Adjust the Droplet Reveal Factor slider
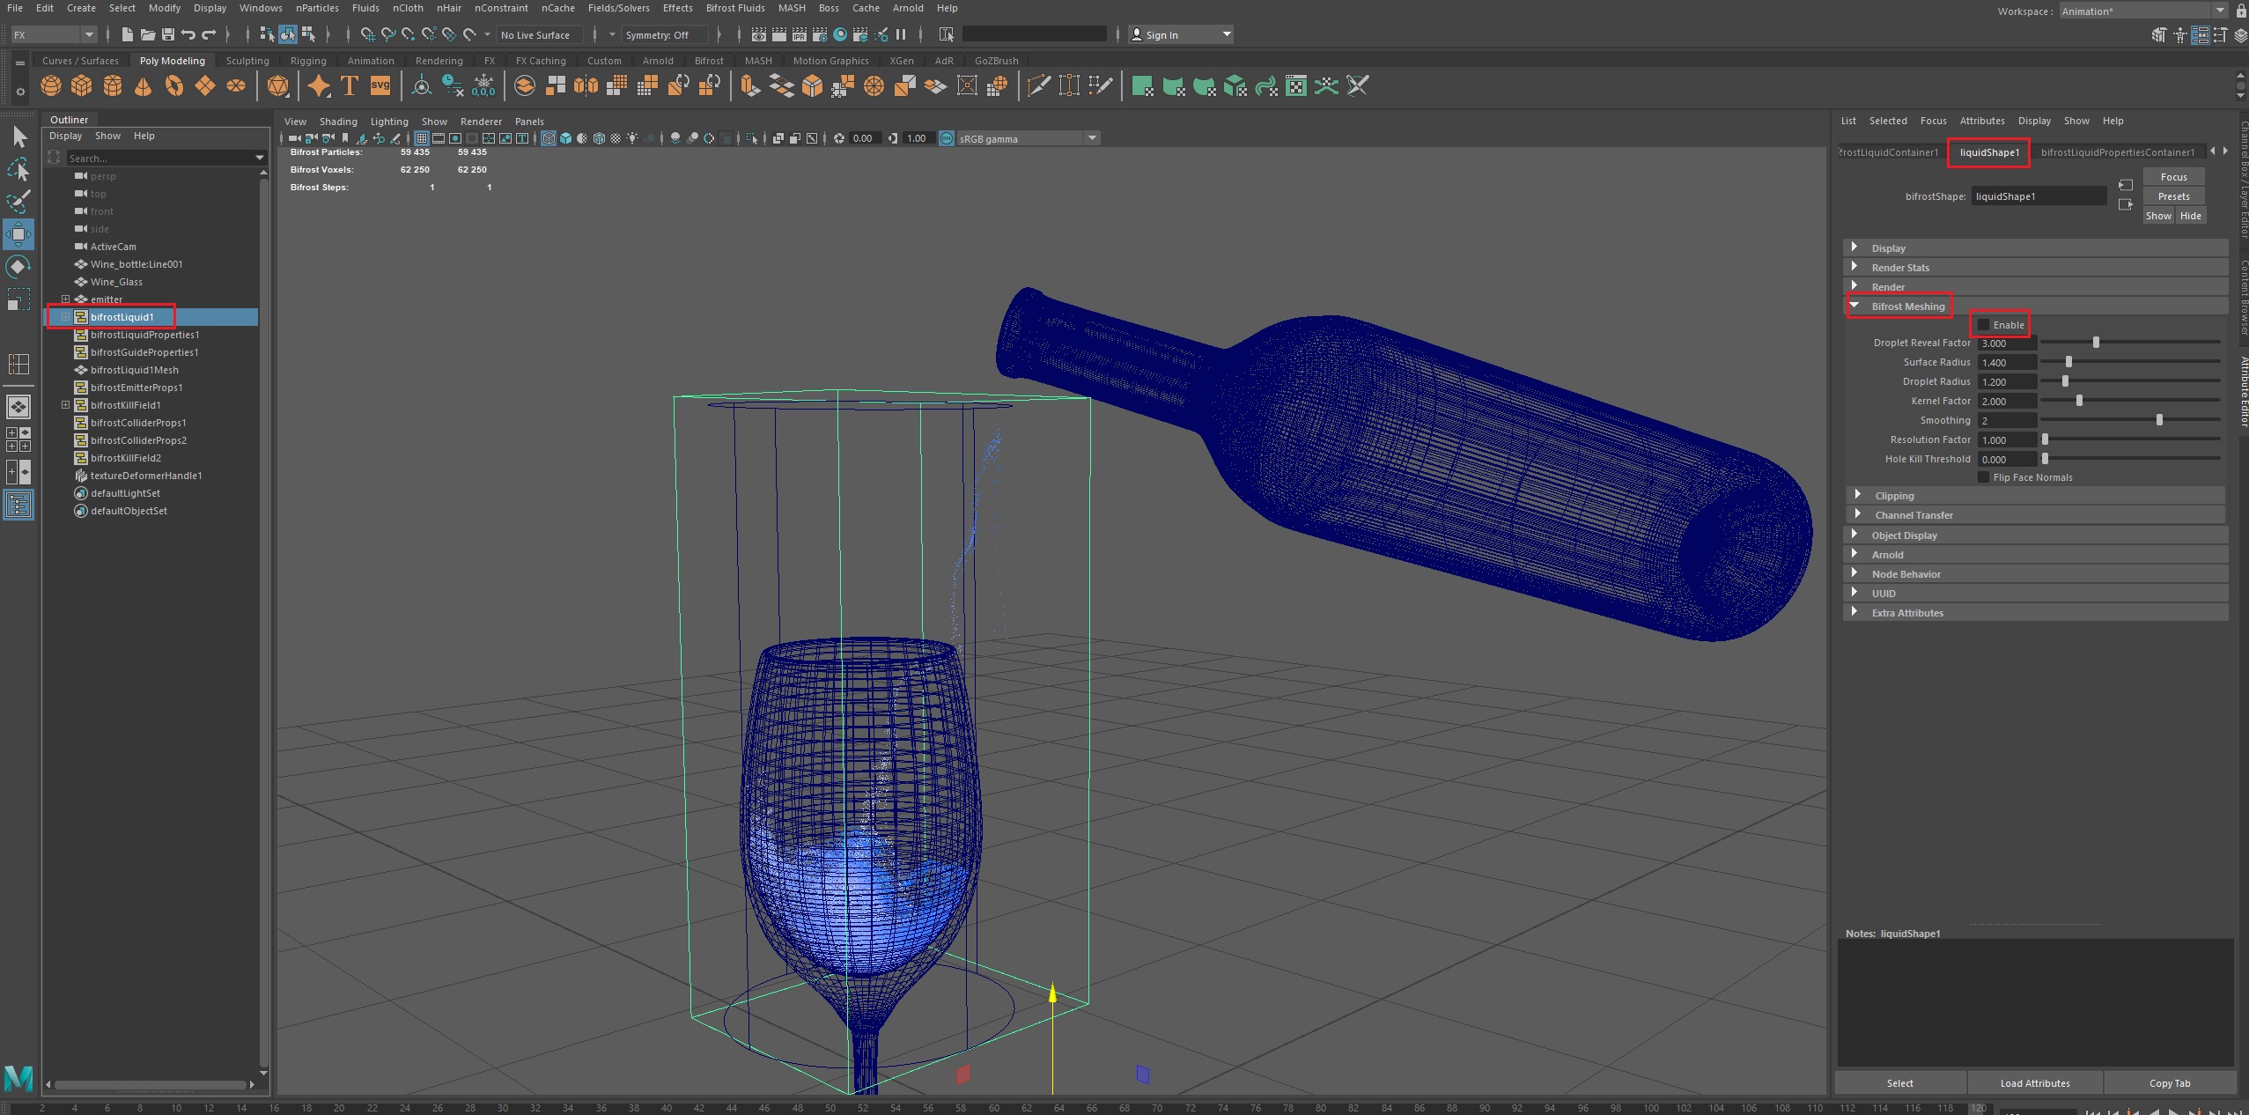 [2096, 343]
